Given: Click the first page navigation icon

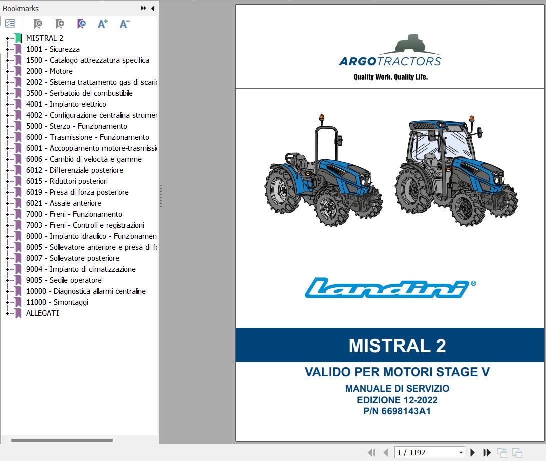Looking at the screenshot, I should (371, 452).
